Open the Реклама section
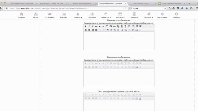 [64, 15]
